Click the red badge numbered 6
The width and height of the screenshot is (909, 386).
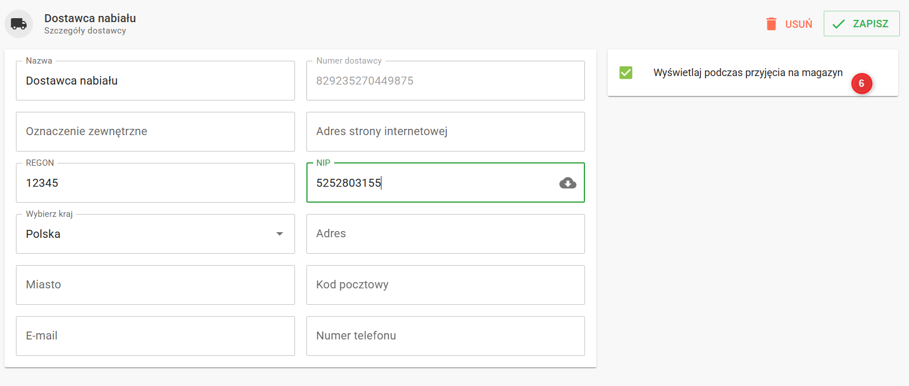(x=861, y=83)
